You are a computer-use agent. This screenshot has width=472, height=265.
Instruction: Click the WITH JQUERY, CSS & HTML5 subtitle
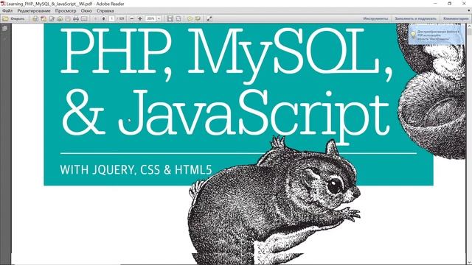click(x=136, y=170)
